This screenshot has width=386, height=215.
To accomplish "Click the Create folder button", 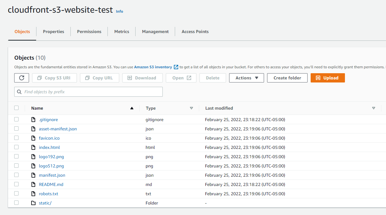I will [x=287, y=78].
